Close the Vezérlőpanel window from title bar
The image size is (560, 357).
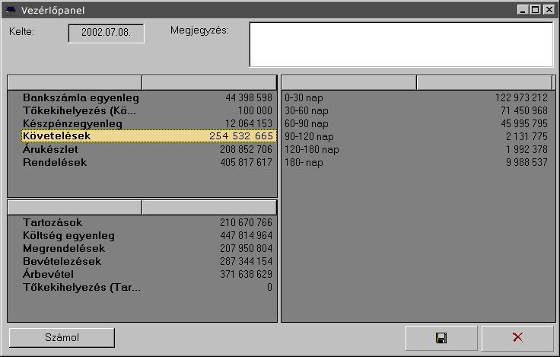coord(549,10)
